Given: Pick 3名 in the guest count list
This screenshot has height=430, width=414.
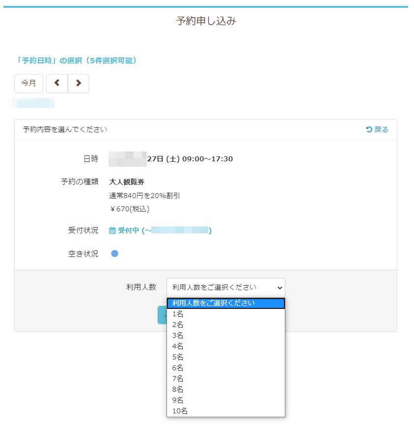Looking at the screenshot, I should coord(178,336).
